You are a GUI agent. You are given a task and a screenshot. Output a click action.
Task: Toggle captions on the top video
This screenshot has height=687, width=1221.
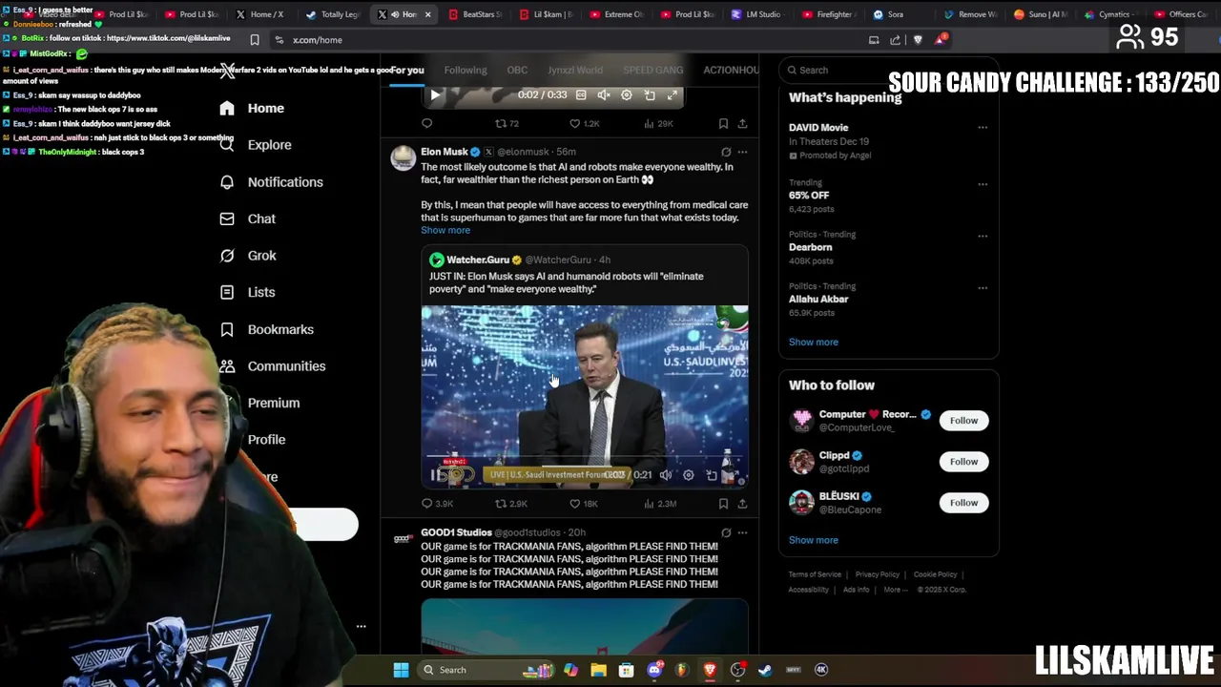(x=581, y=95)
